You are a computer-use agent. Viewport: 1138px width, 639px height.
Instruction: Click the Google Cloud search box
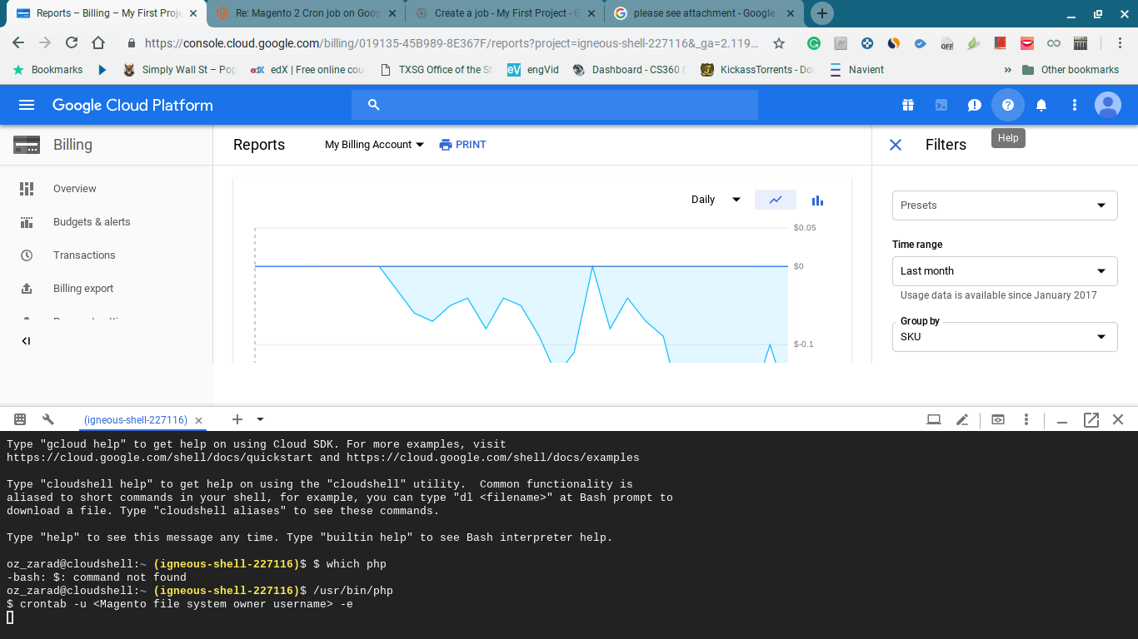554,105
